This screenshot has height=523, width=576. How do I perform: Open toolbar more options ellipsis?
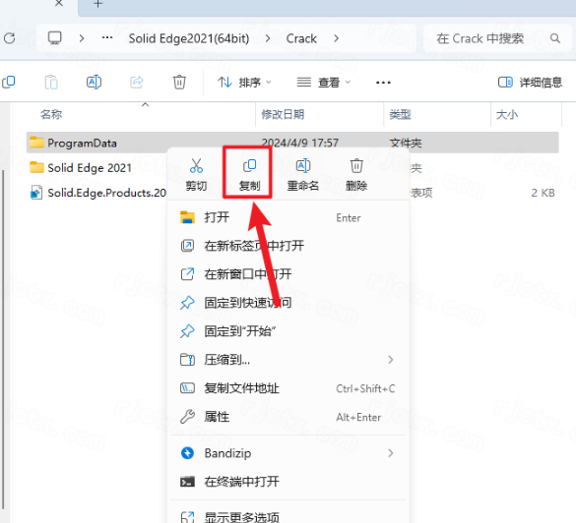coord(383,83)
